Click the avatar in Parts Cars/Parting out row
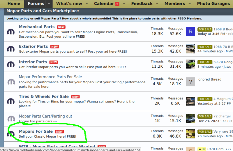233x151 pixels. point(190,118)
